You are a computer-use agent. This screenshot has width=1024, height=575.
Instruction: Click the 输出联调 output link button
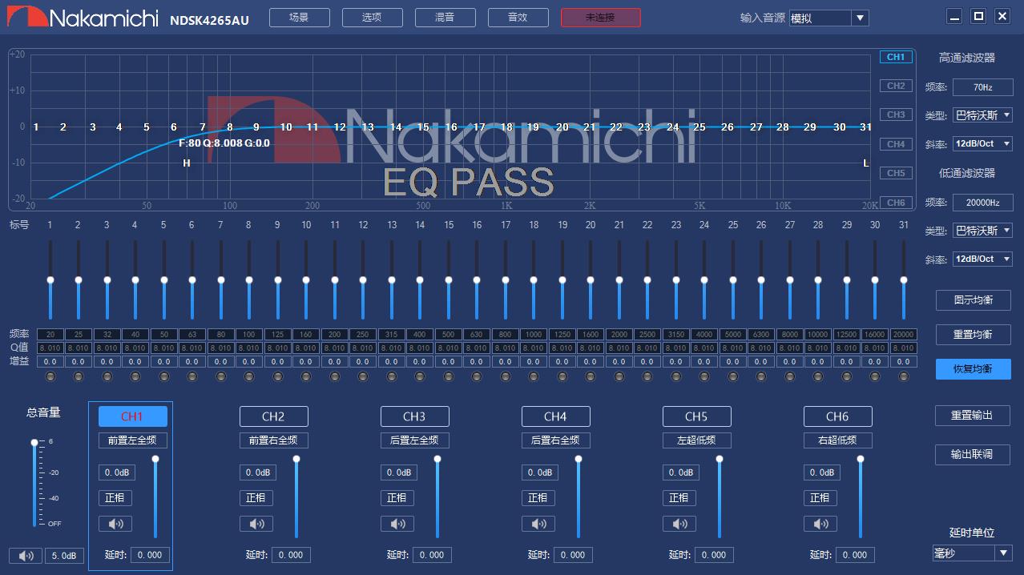point(972,454)
